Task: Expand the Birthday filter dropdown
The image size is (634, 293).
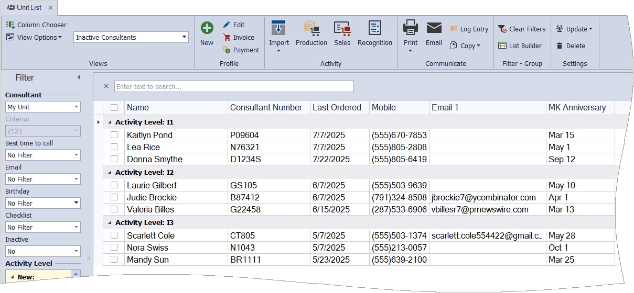Action: [76, 203]
